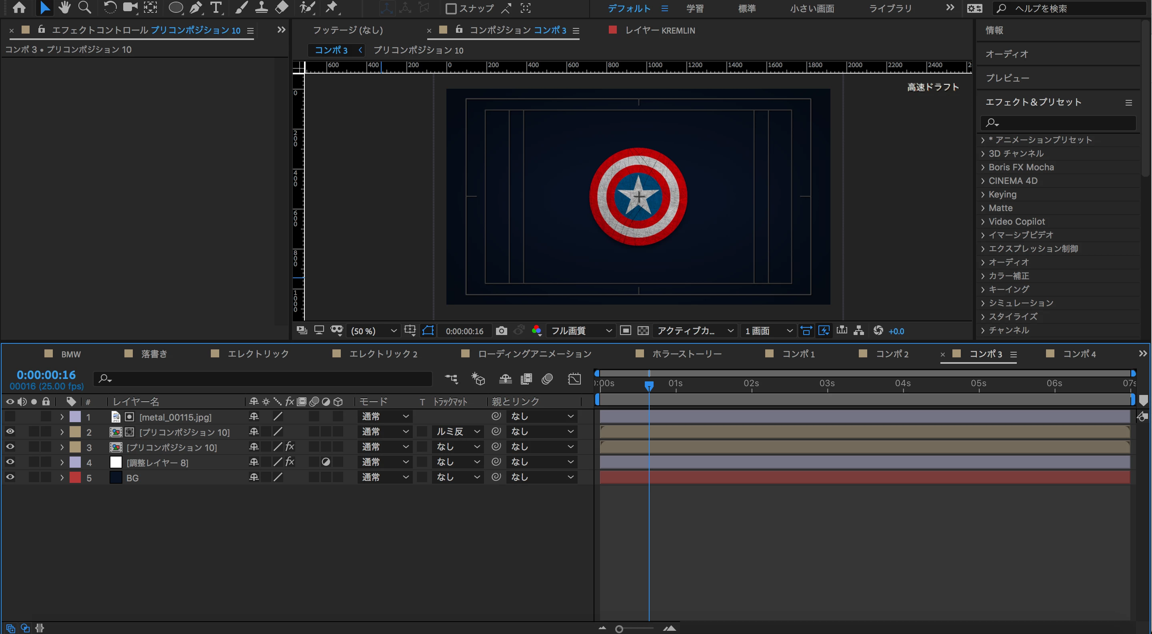Open the ルミ反 track matte dropdown
The height and width of the screenshot is (634, 1152).
coord(458,432)
